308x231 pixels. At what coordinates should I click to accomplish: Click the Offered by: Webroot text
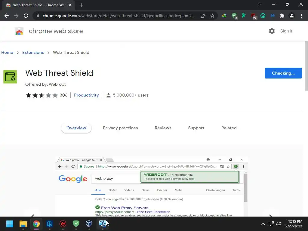click(45, 84)
